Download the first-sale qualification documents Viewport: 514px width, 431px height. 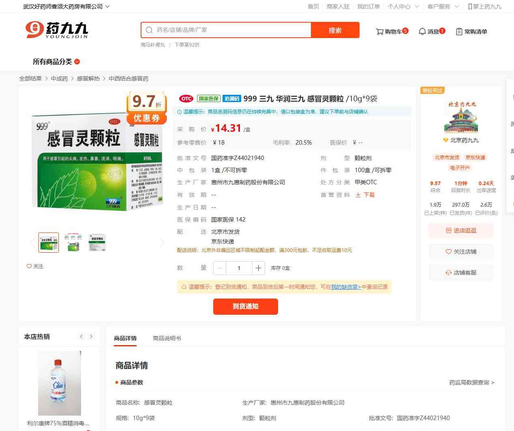(365, 195)
